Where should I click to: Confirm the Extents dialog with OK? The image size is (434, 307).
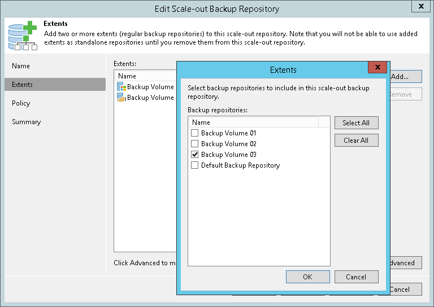click(307, 277)
